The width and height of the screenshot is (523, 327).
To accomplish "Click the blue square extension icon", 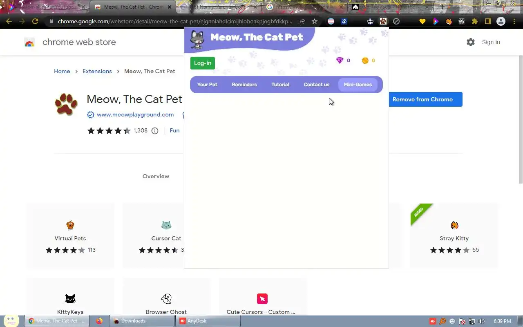I will click(344, 21).
